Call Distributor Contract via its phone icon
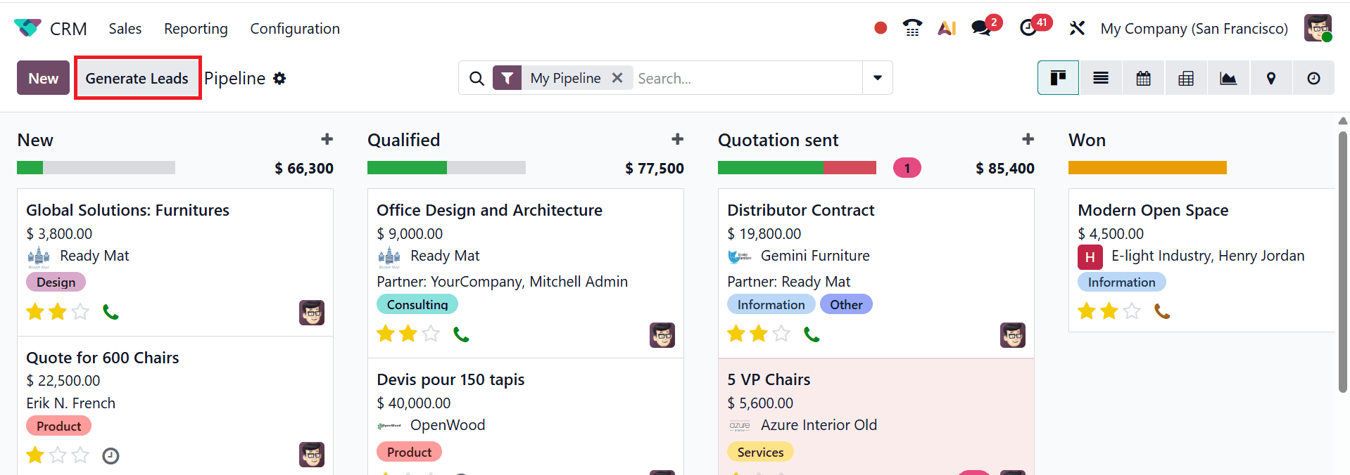Image resolution: width=1350 pixels, height=475 pixels. pos(812,334)
